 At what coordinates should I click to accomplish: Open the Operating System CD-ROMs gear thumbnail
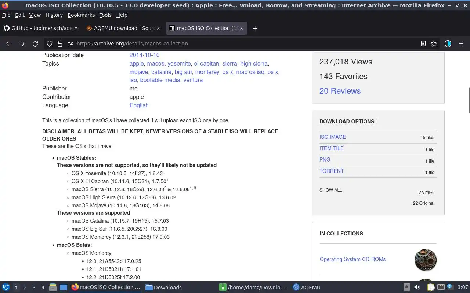coord(426,260)
